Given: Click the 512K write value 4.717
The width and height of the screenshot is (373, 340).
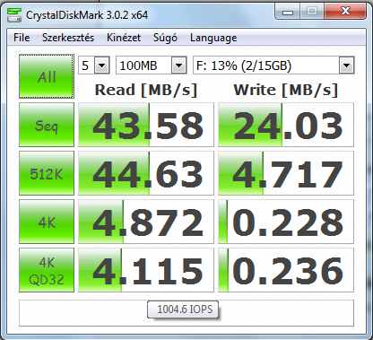Looking at the screenshot, I should coord(286,173).
